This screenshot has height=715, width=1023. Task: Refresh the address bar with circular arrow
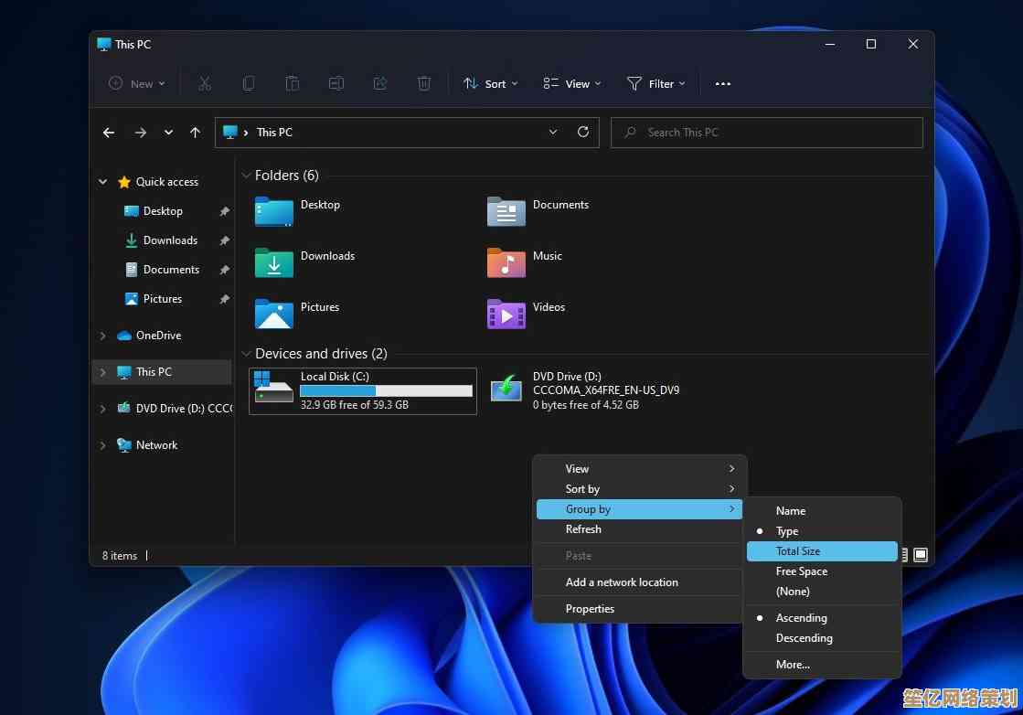582,132
